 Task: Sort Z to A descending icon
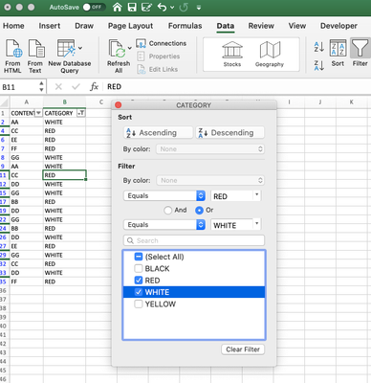tap(319, 65)
